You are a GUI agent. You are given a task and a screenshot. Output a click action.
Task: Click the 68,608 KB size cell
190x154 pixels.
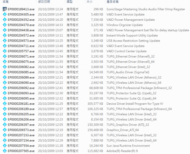pos(96,88)
